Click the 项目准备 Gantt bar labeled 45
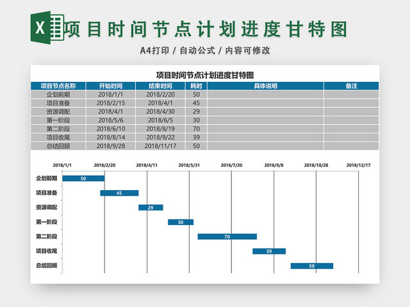410x307 pixels. coord(119,193)
